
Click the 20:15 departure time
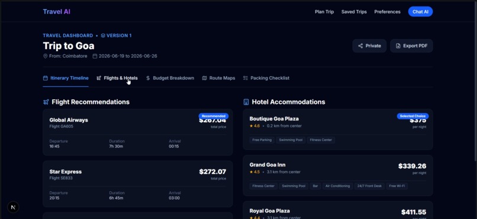click(x=54, y=198)
